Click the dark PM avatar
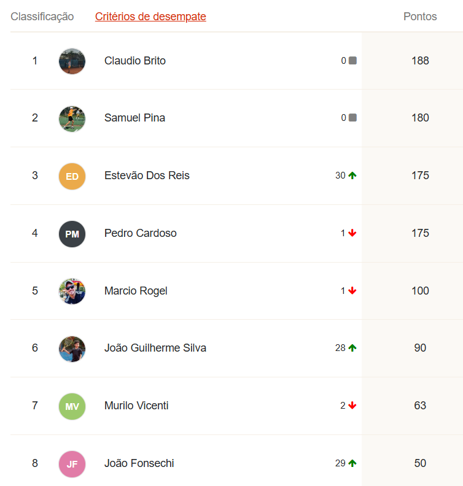This screenshot has height=486, width=463. coord(72,234)
